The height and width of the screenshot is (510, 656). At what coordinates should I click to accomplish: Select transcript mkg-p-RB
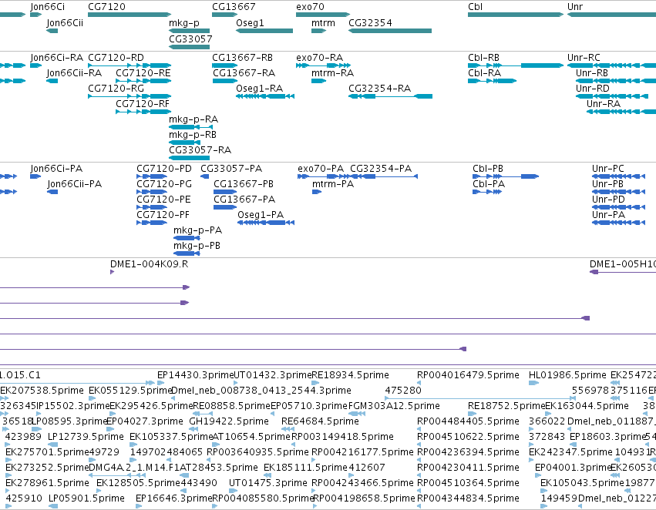pos(185,143)
